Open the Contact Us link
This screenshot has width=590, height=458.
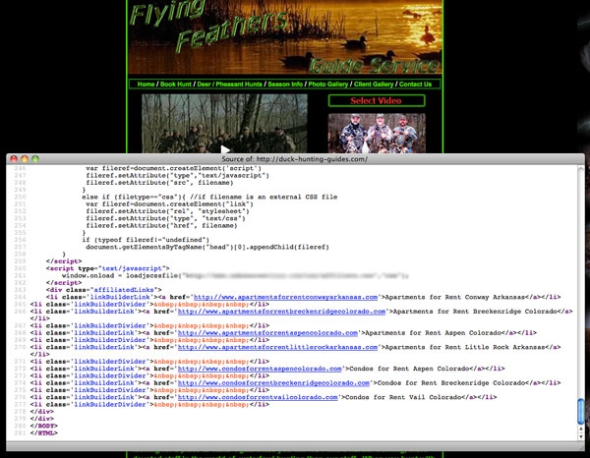coord(415,85)
